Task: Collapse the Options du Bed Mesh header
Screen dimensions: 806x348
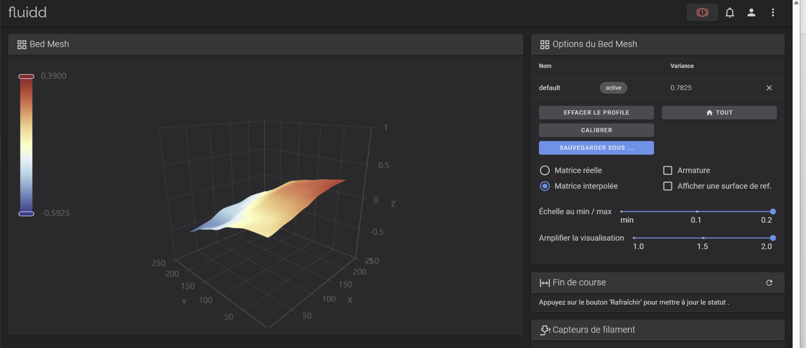Action: tap(658, 44)
